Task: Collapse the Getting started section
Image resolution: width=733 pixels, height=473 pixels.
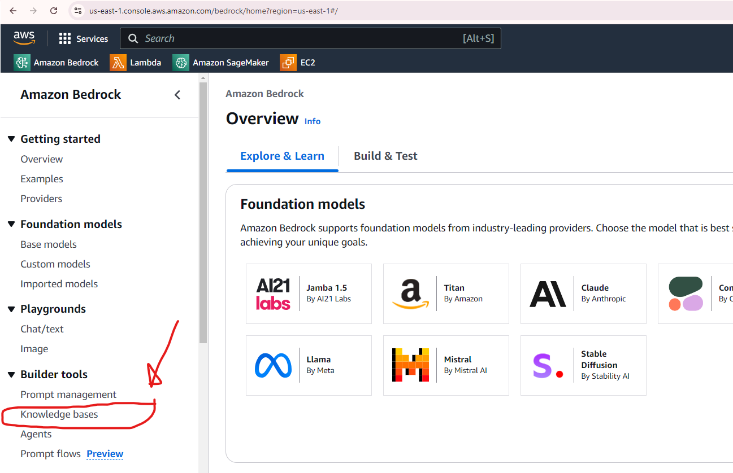Action: pos(12,138)
